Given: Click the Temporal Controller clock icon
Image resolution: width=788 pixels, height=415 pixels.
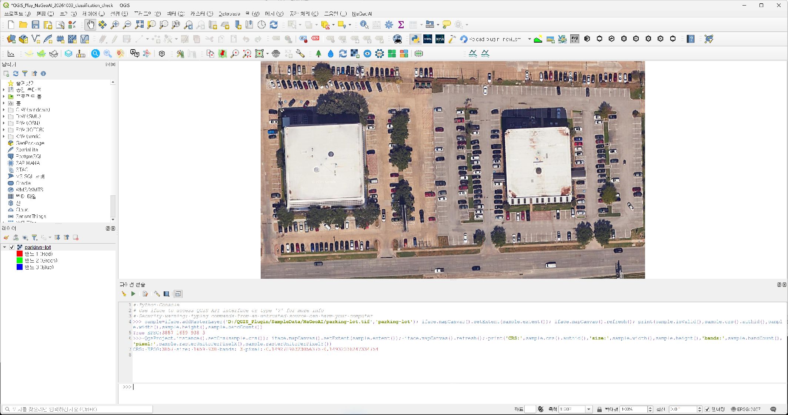Looking at the screenshot, I should coord(261,25).
